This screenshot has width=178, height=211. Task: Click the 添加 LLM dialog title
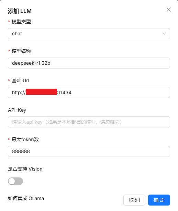[x=20, y=11]
